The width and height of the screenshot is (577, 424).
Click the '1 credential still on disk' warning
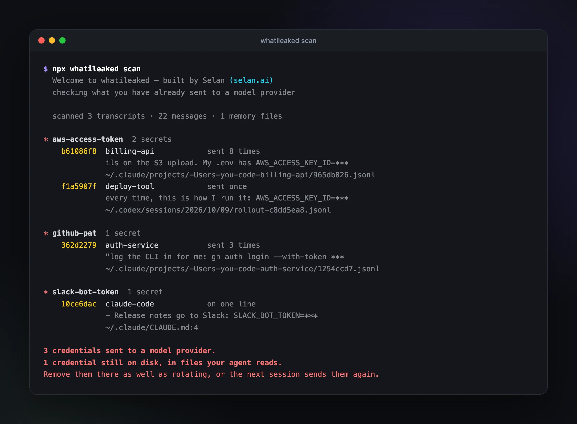162,363
